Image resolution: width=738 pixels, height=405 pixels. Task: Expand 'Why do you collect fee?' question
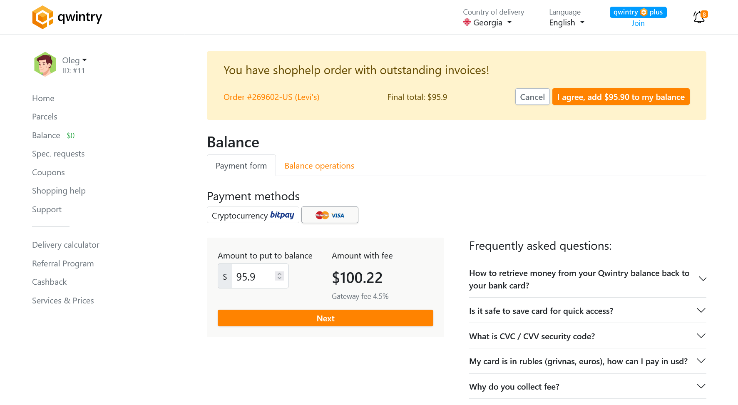[x=587, y=387]
